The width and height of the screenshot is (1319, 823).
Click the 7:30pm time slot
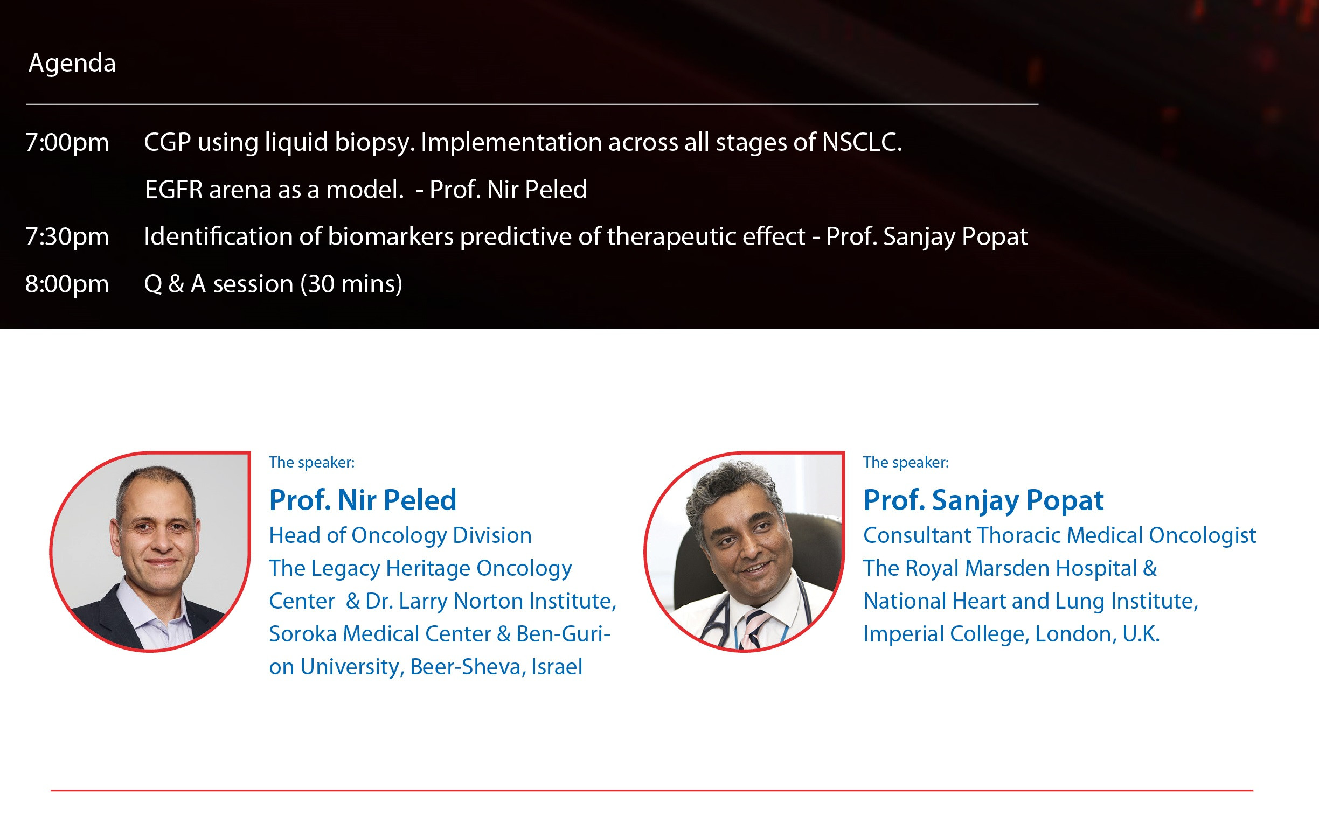(67, 237)
